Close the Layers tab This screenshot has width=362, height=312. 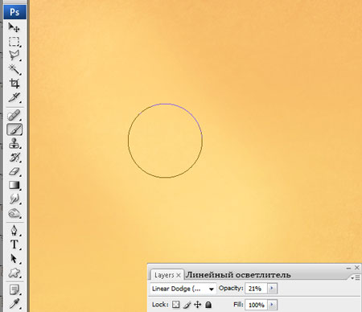tap(179, 275)
